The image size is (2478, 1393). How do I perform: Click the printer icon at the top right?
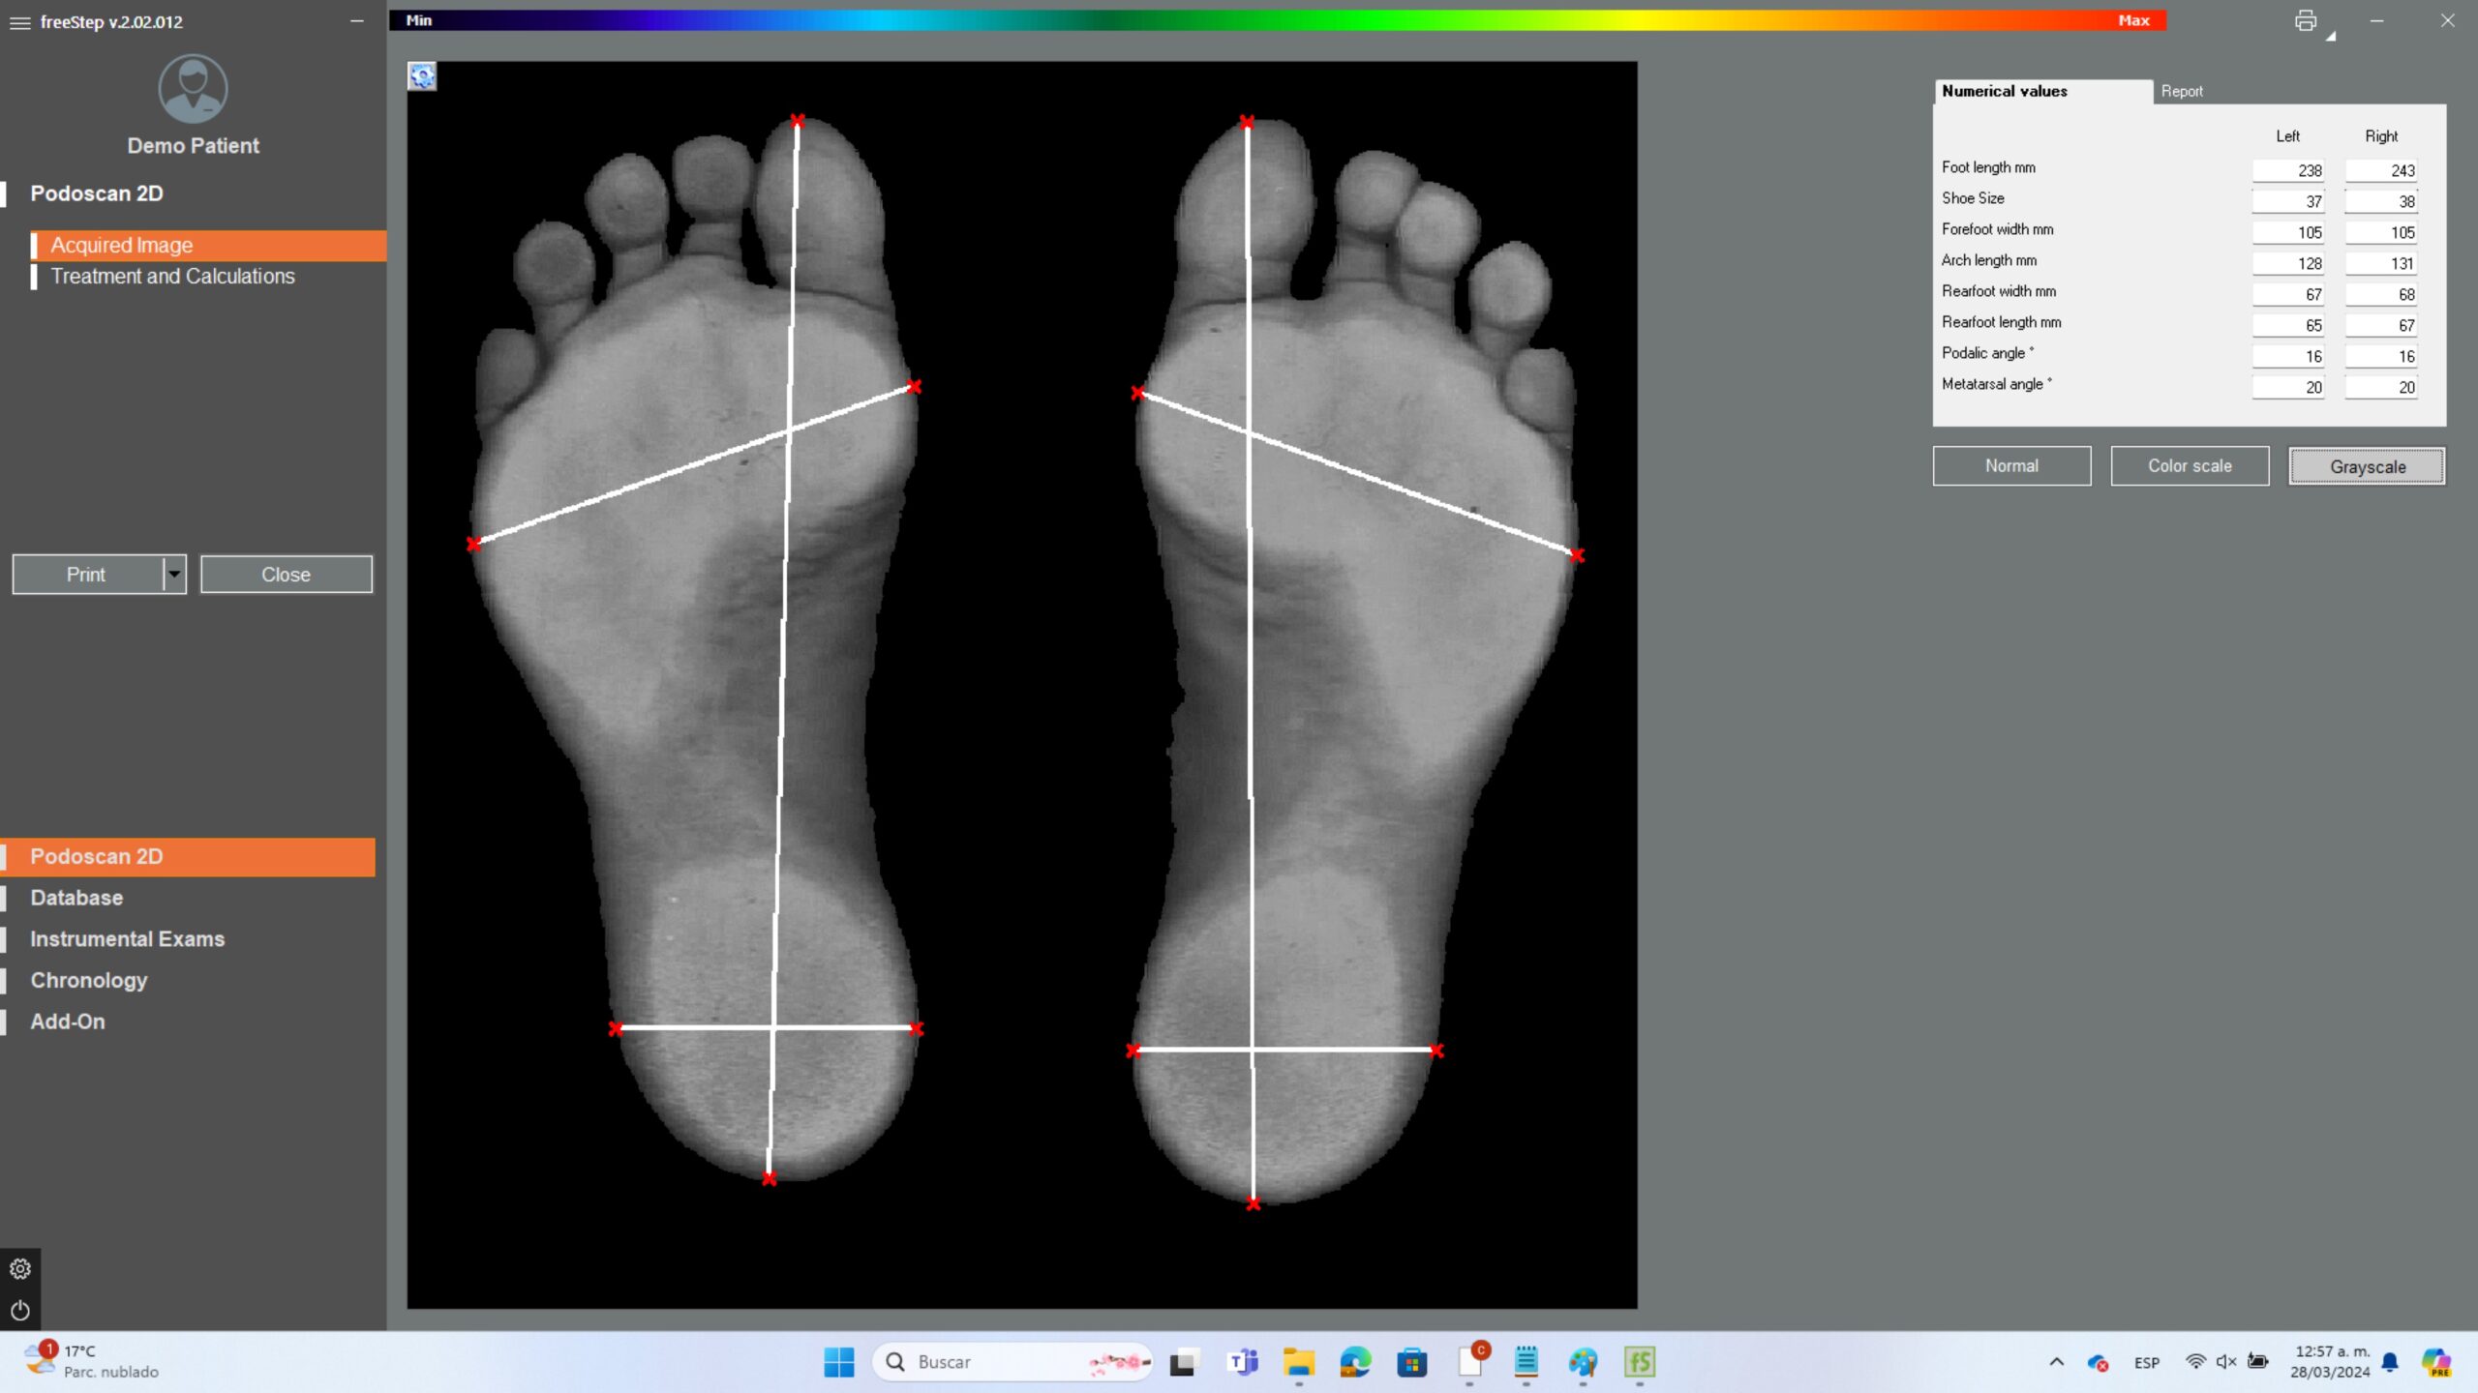[2307, 20]
